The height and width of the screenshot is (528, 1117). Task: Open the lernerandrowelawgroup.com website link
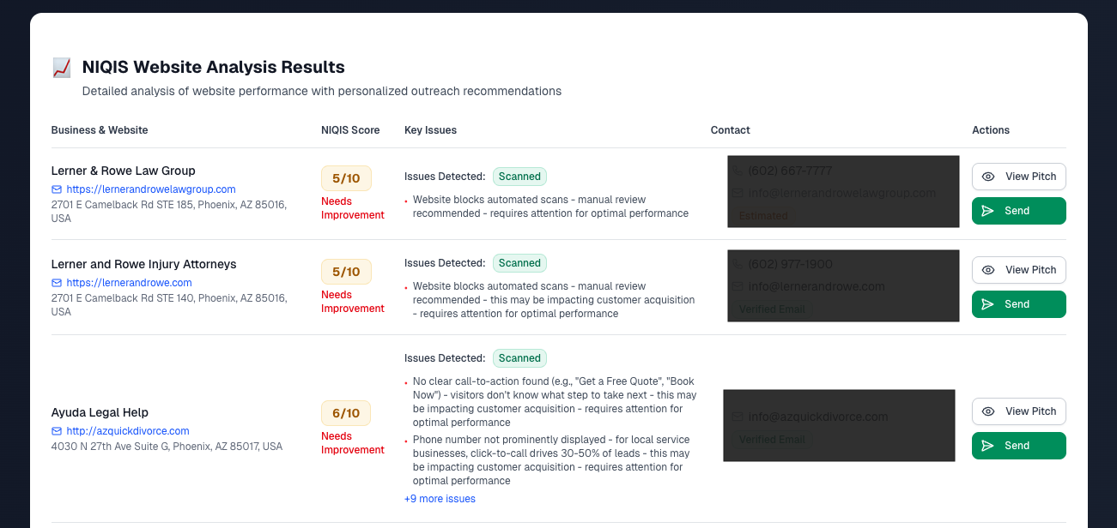coord(150,189)
